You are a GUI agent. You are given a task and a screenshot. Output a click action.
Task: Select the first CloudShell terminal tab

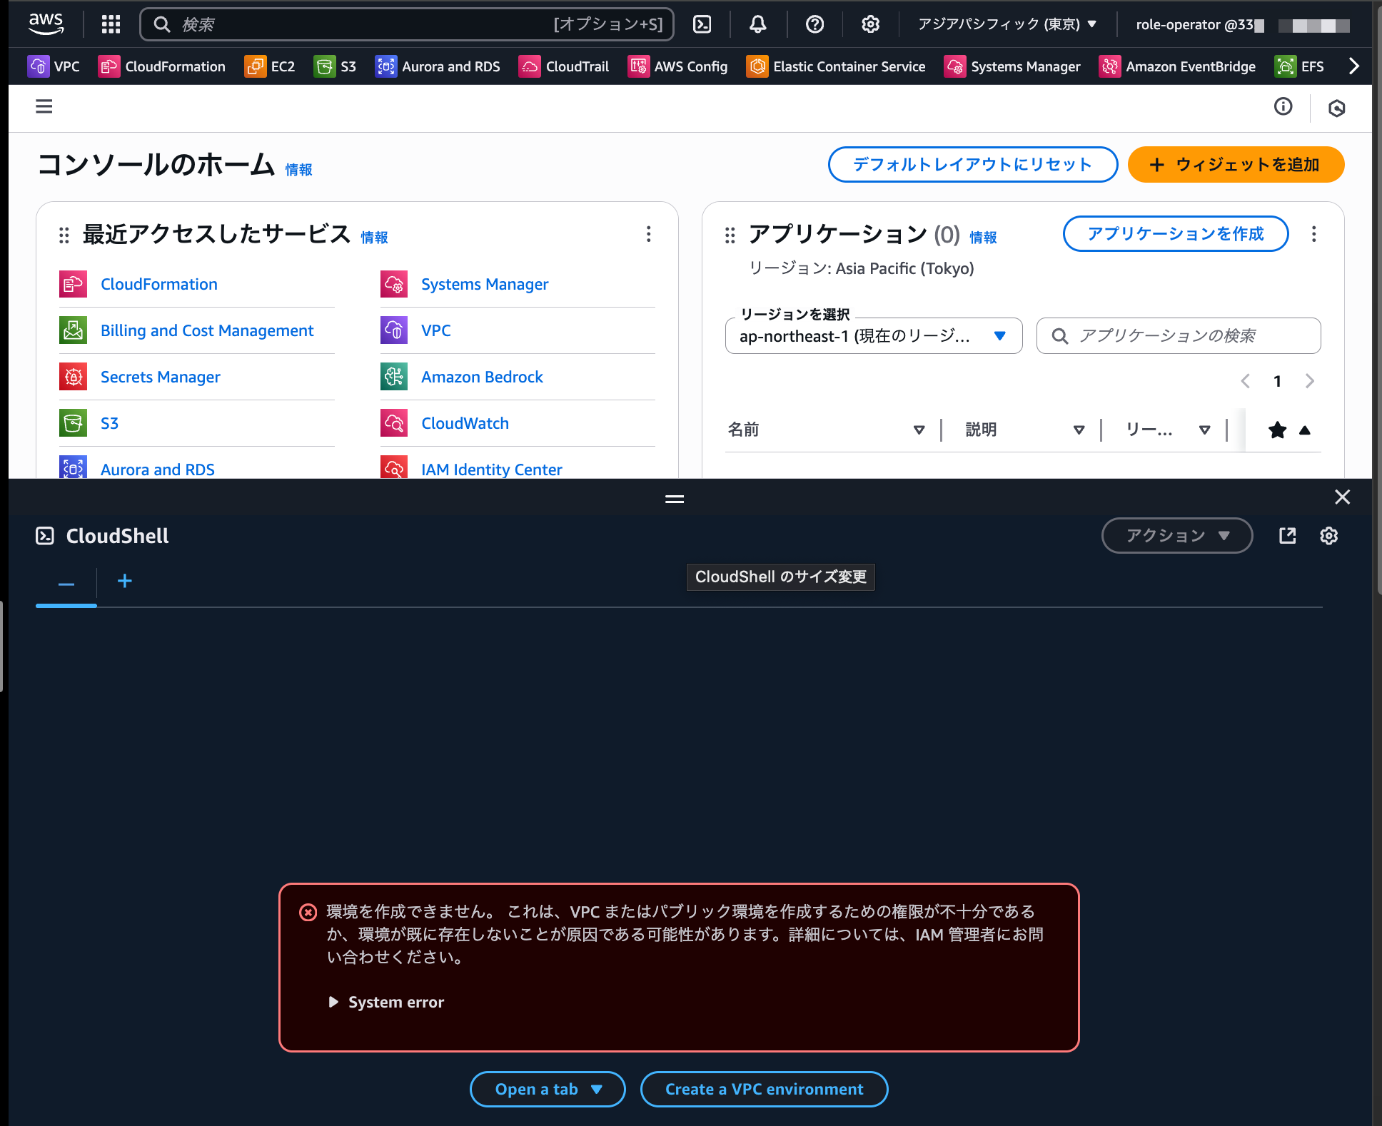(66, 584)
